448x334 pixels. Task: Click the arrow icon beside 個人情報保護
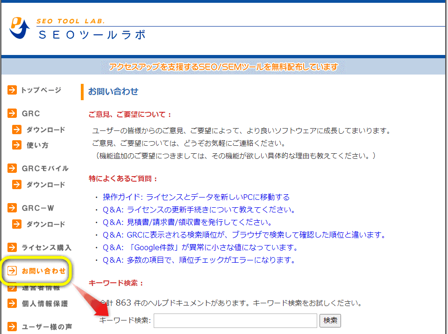pos(12,303)
